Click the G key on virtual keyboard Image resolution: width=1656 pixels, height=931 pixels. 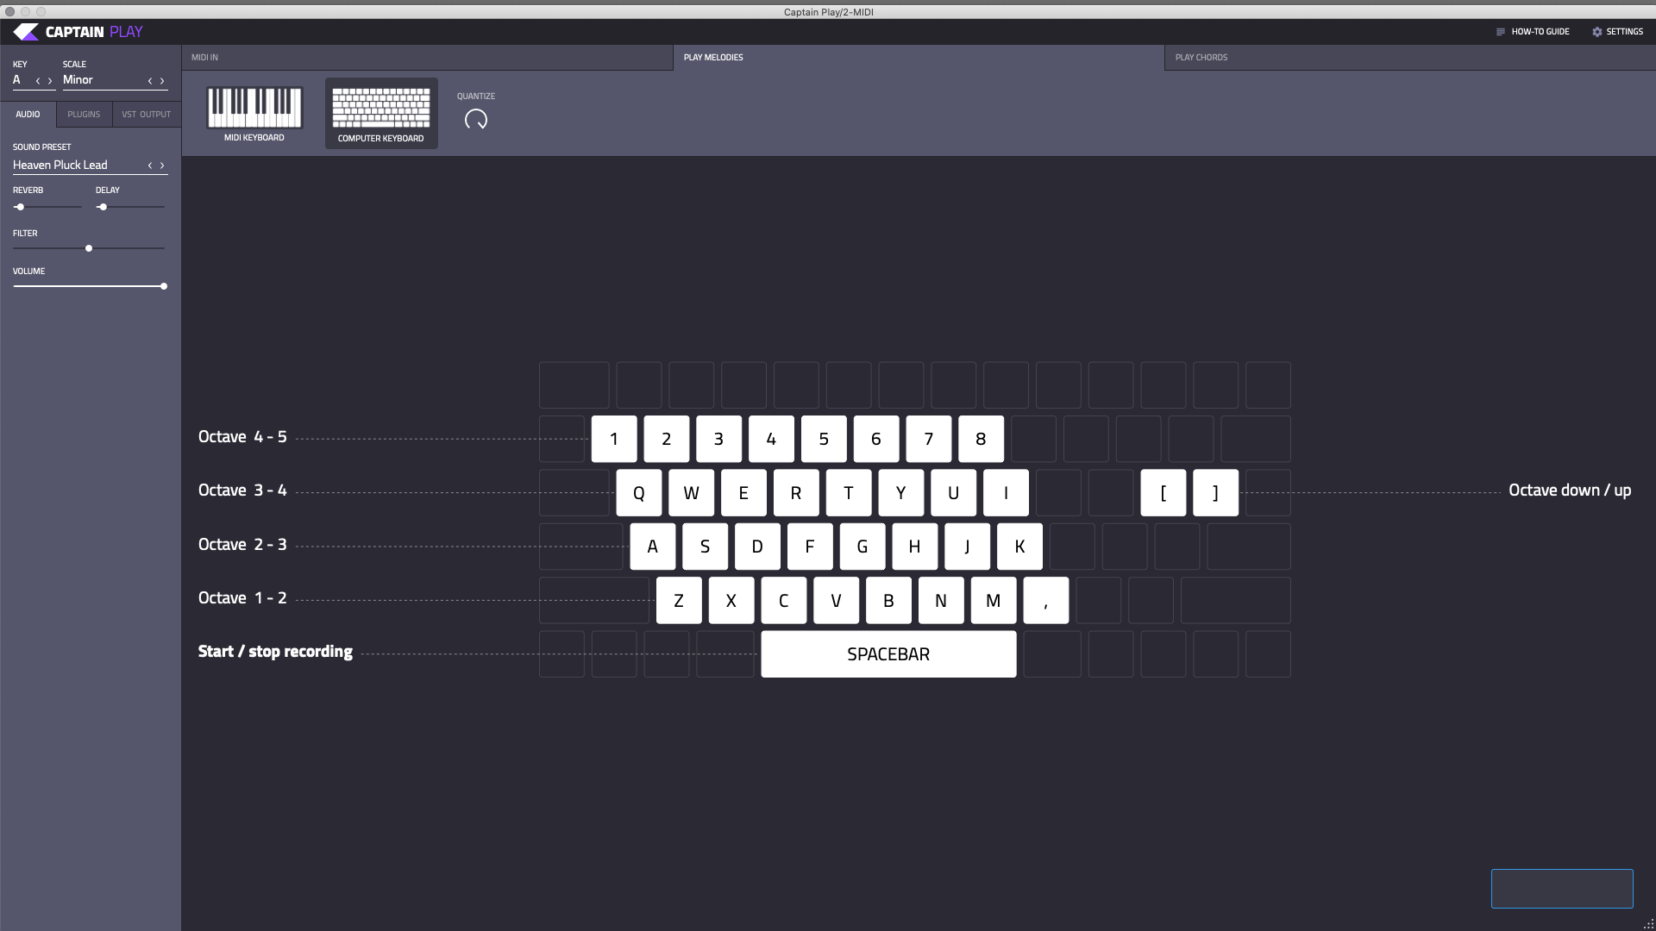pyautogui.click(x=862, y=547)
